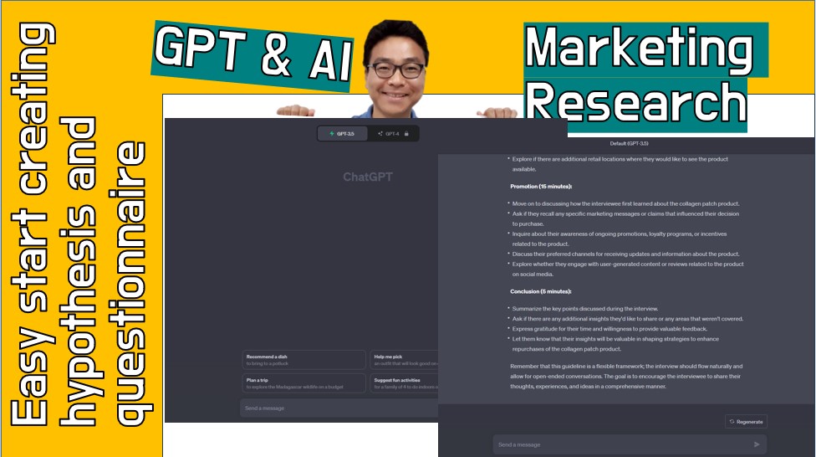The height and width of the screenshot is (457, 816).
Task: Switch to the GPT-3.5 model tab
Action: [x=342, y=134]
